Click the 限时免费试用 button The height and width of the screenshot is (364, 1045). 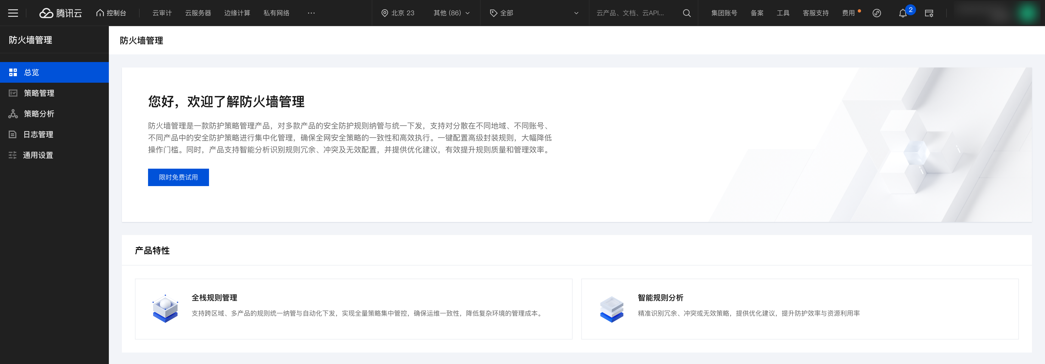click(178, 177)
